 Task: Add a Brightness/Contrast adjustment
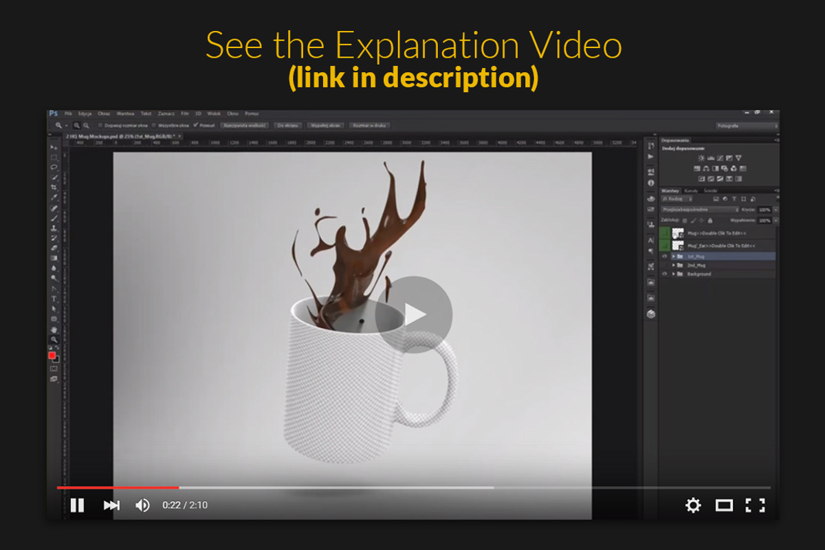pyautogui.click(x=701, y=158)
